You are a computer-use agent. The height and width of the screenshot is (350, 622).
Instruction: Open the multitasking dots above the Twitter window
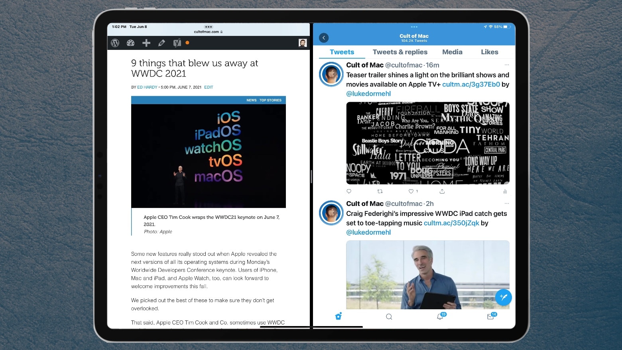[413, 26]
